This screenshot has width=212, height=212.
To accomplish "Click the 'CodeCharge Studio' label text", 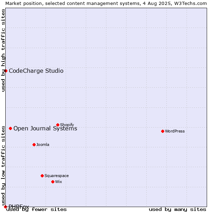I will [x=36, y=71].
